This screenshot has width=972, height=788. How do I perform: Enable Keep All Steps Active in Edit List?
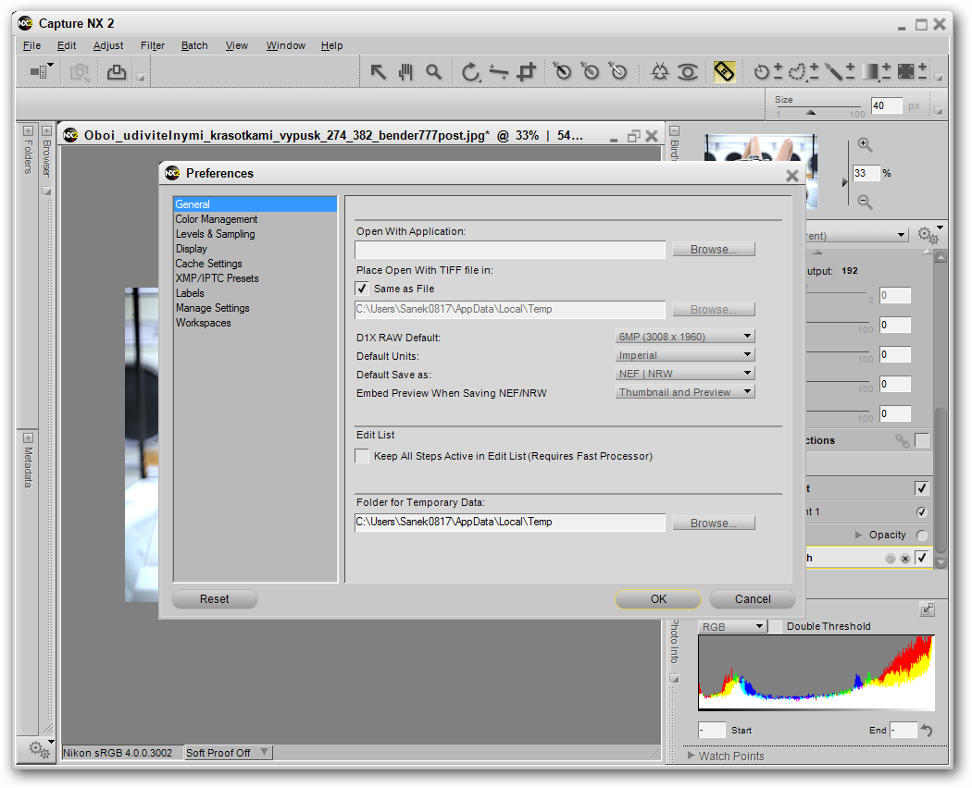click(x=362, y=456)
